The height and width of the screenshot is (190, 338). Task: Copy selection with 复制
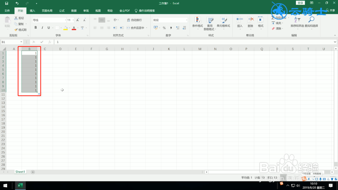[19, 24]
